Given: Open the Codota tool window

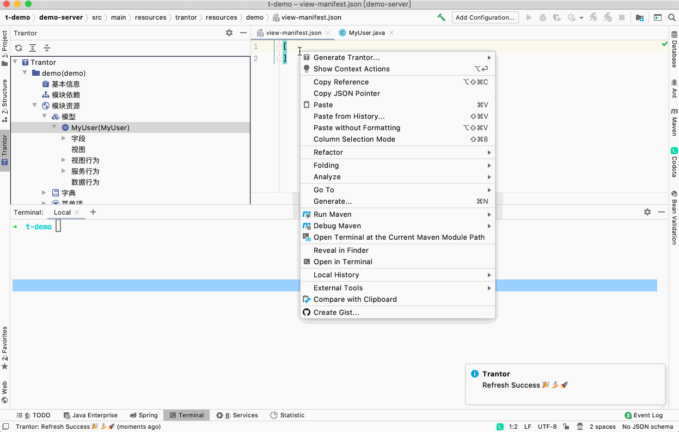Looking at the screenshot, I should pos(674,162).
